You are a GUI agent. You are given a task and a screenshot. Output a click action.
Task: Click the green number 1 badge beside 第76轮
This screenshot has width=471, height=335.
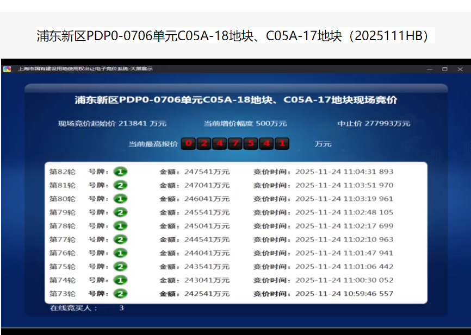(x=120, y=252)
